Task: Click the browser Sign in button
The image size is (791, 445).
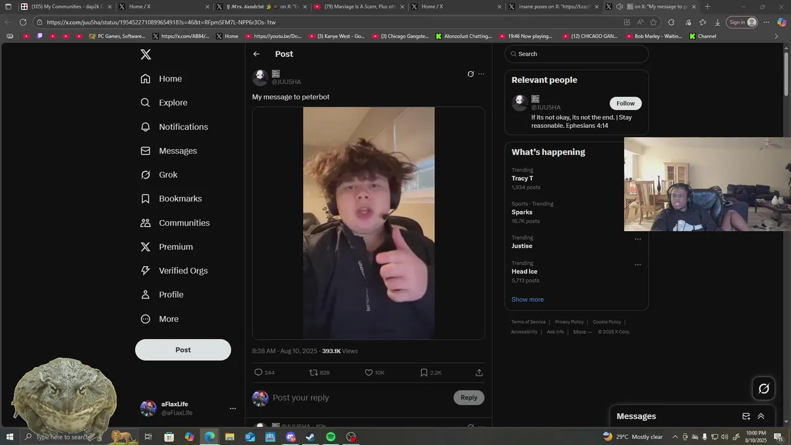Action: click(742, 22)
